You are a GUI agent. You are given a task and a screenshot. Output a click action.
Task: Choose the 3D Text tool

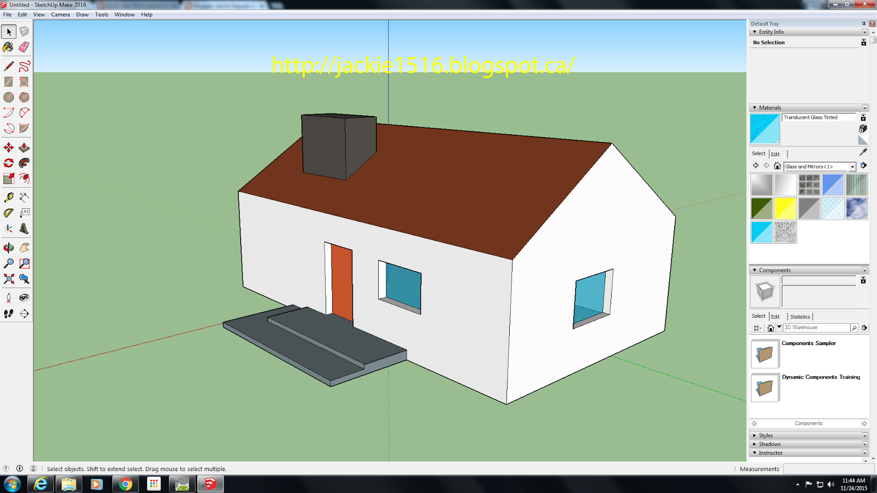point(24,229)
